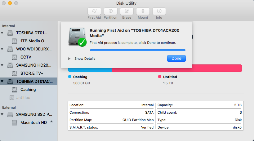Minimize the Disk Utility window
This screenshot has height=141, width=254.
coord(10,3)
